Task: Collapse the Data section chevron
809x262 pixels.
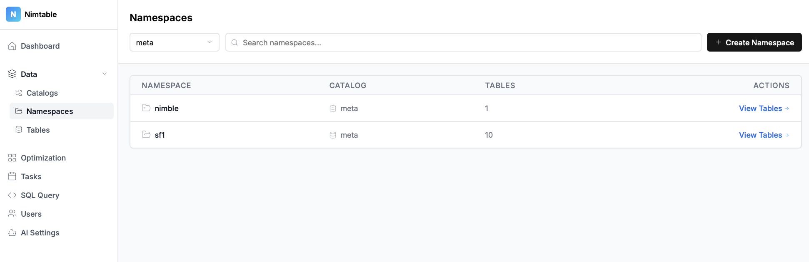Action: 105,74
